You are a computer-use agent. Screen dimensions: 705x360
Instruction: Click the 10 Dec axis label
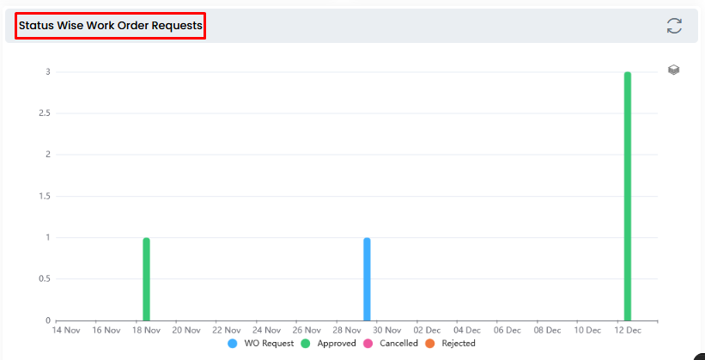click(587, 330)
